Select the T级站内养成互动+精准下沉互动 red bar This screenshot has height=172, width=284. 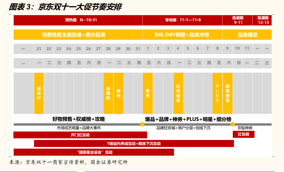[134, 144]
